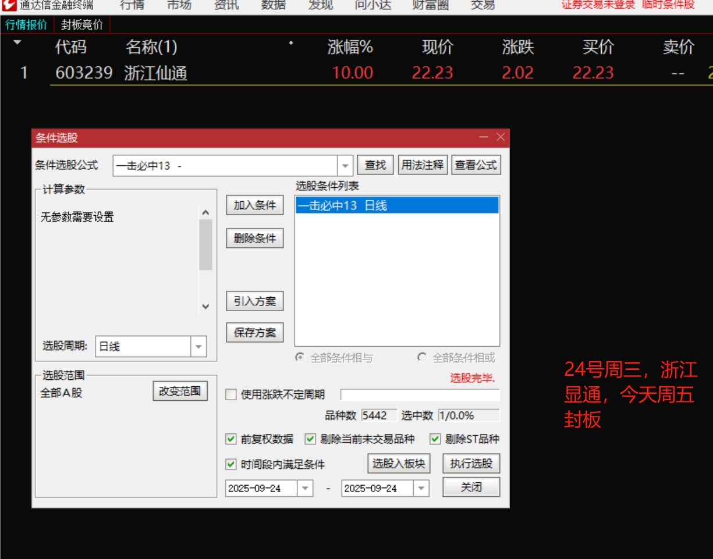This screenshot has width=713, height=559.
Task: Click the 查找 button
Action: [x=375, y=165]
